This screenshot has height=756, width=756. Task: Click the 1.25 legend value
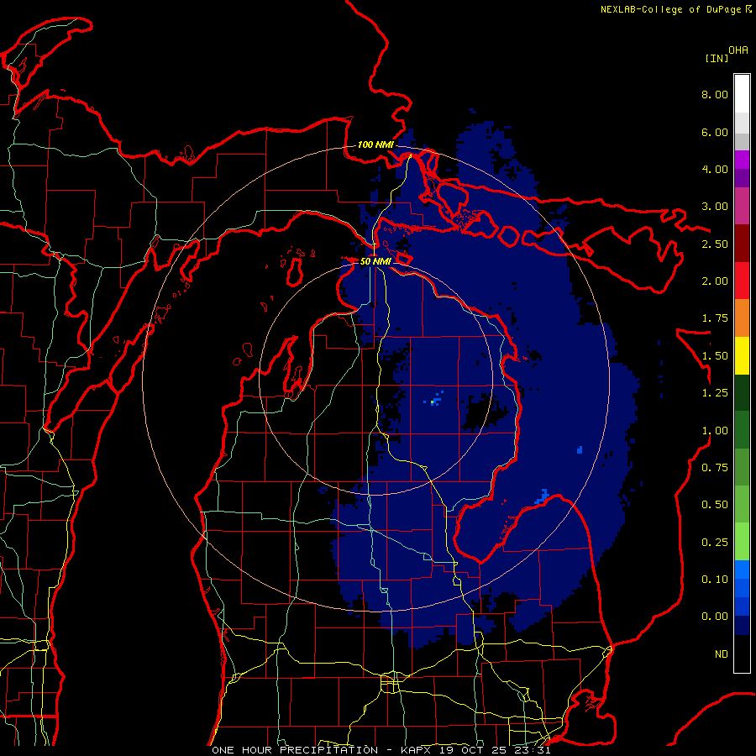click(715, 393)
